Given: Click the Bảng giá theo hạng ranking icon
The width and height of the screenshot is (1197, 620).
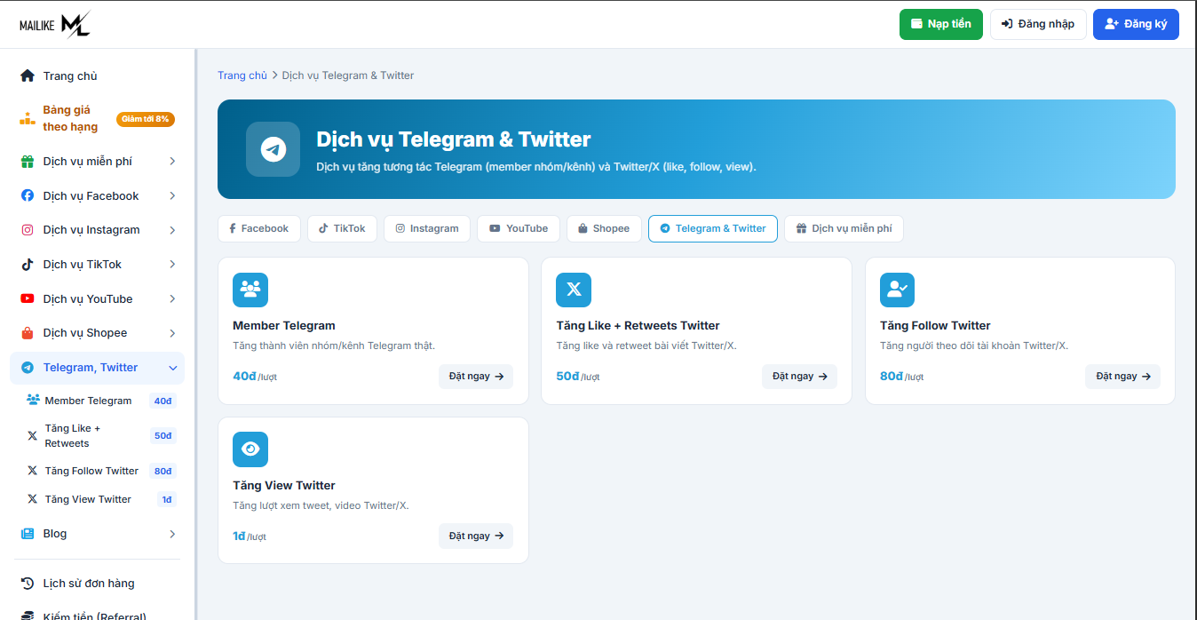Looking at the screenshot, I should tap(28, 118).
